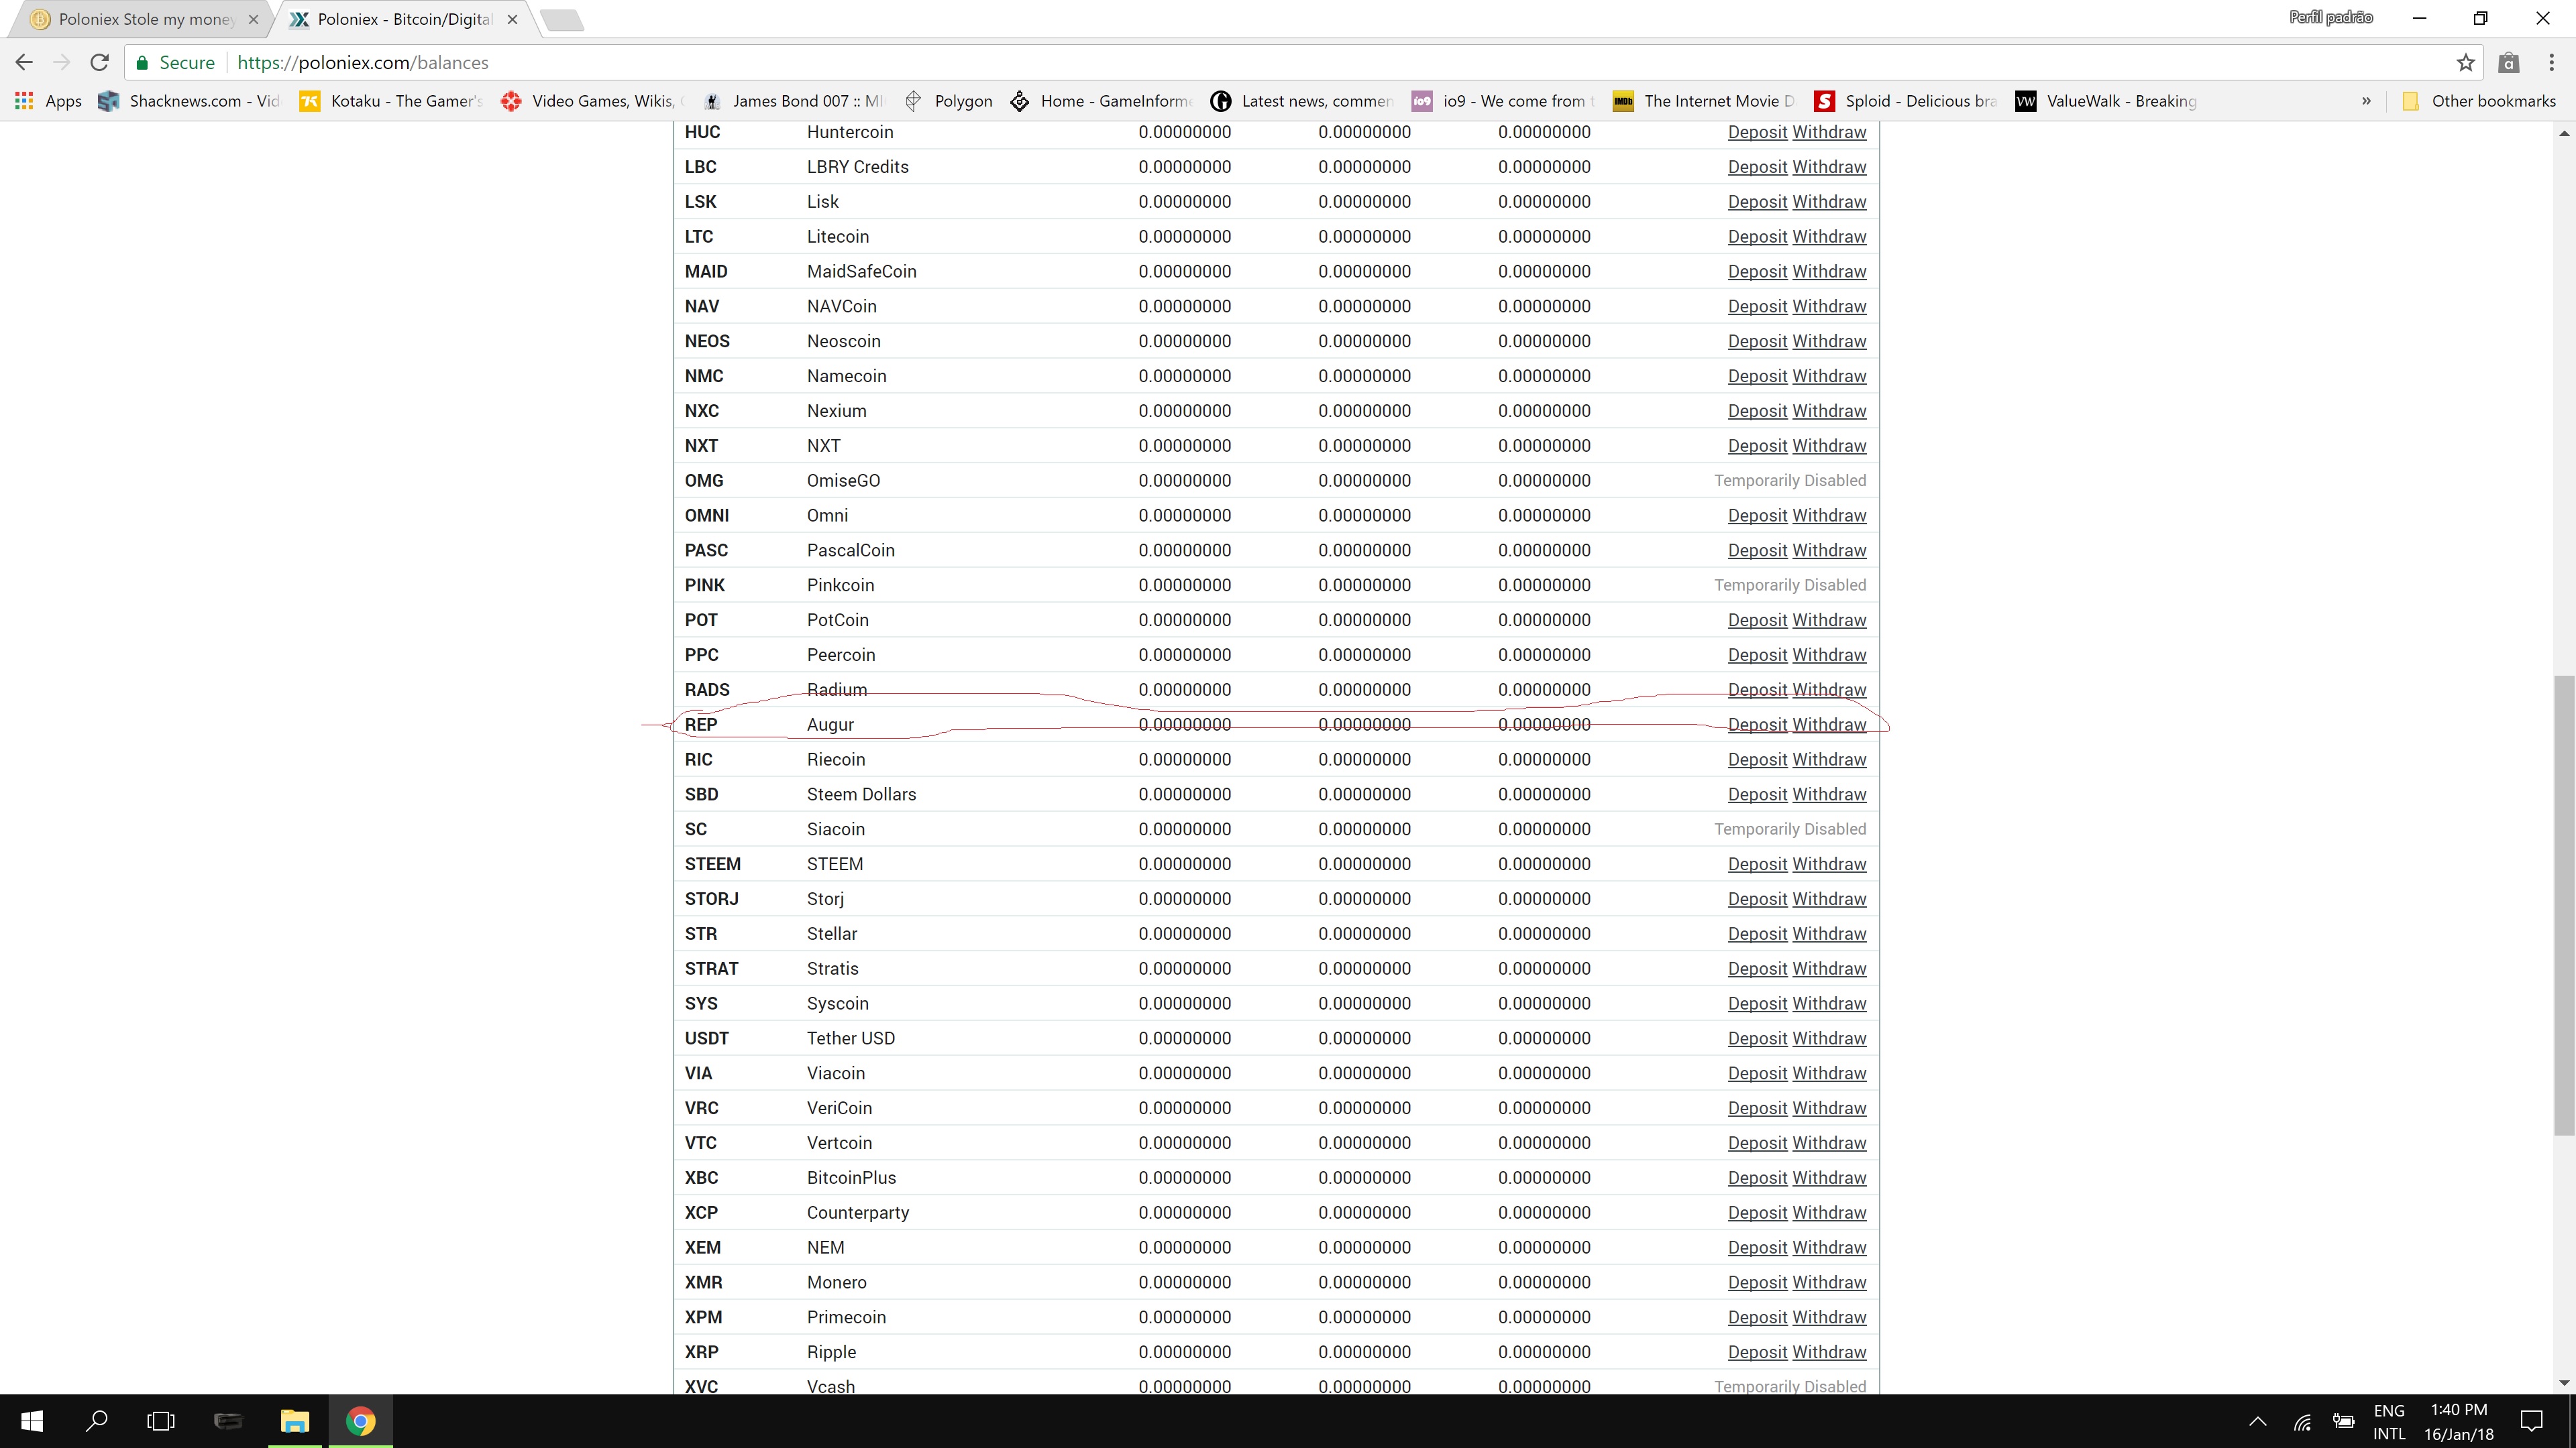This screenshot has width=2576, height=1448.
Task: Open the Windows Start menu
Action: point(32,1421)
